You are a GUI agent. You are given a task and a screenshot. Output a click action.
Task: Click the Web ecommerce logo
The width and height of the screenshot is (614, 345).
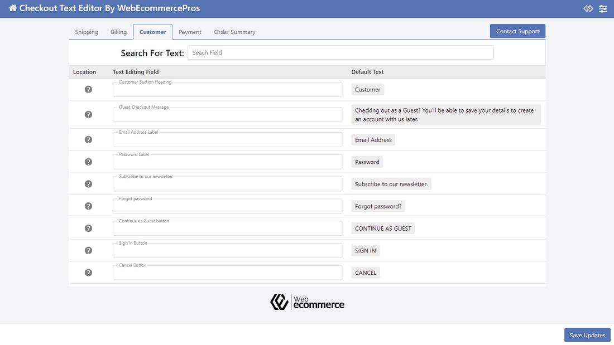(x=307, y=302)
